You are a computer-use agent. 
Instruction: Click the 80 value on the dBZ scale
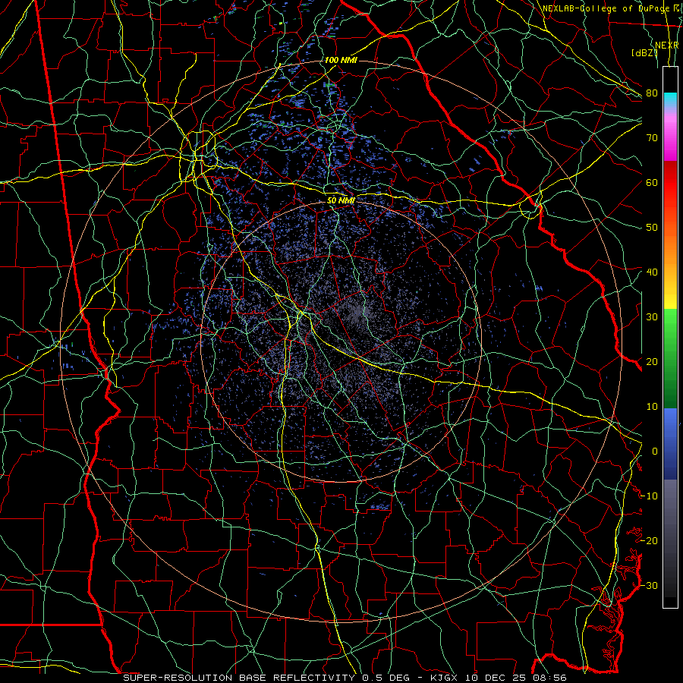tap(652, 93)
